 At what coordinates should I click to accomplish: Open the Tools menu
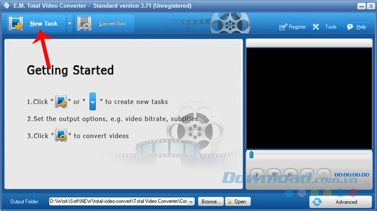pyautogui.click(x=325, y=27)
